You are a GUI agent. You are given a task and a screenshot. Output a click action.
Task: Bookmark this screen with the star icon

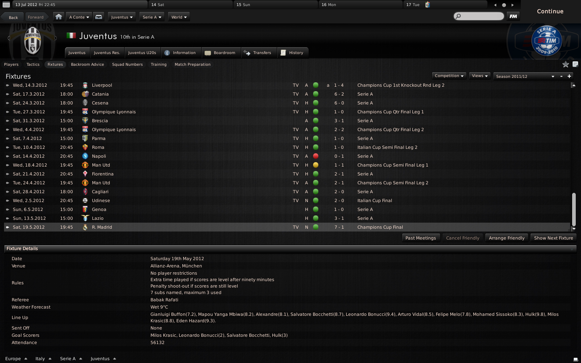[566, 65]
